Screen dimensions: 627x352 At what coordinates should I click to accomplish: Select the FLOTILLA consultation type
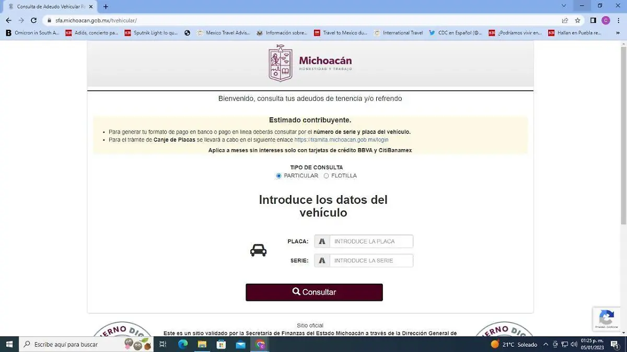326,176
